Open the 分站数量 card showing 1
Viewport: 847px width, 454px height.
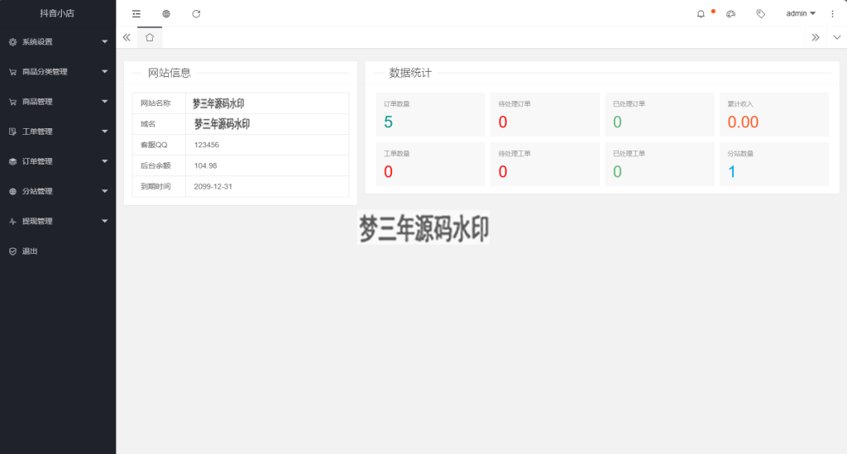(774, 164)
